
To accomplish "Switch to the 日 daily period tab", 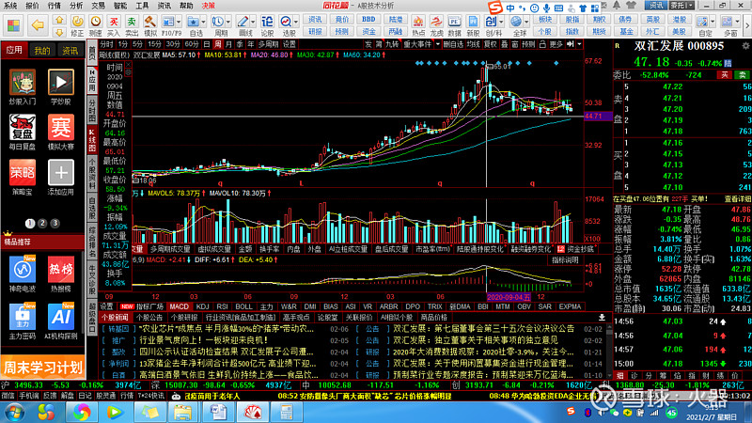I will point(207,44).
